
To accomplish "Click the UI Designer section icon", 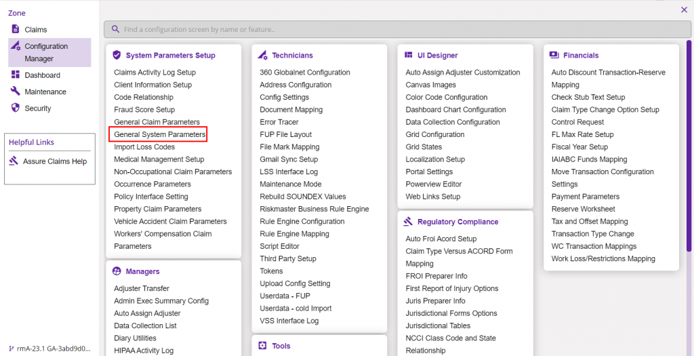I will [x=409, y=55].
